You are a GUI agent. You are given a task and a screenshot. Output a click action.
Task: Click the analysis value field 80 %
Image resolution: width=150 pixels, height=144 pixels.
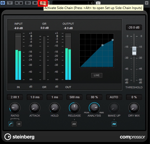[94, 97]
